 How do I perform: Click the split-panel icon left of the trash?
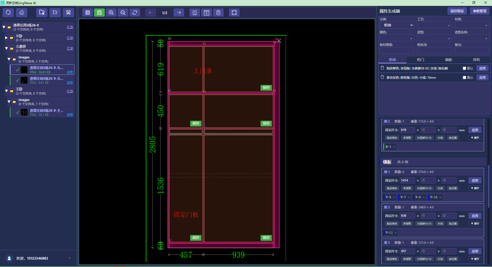(195, 13)
